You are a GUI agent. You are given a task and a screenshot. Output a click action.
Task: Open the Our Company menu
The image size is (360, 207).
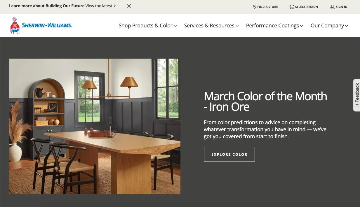point(329,26)
